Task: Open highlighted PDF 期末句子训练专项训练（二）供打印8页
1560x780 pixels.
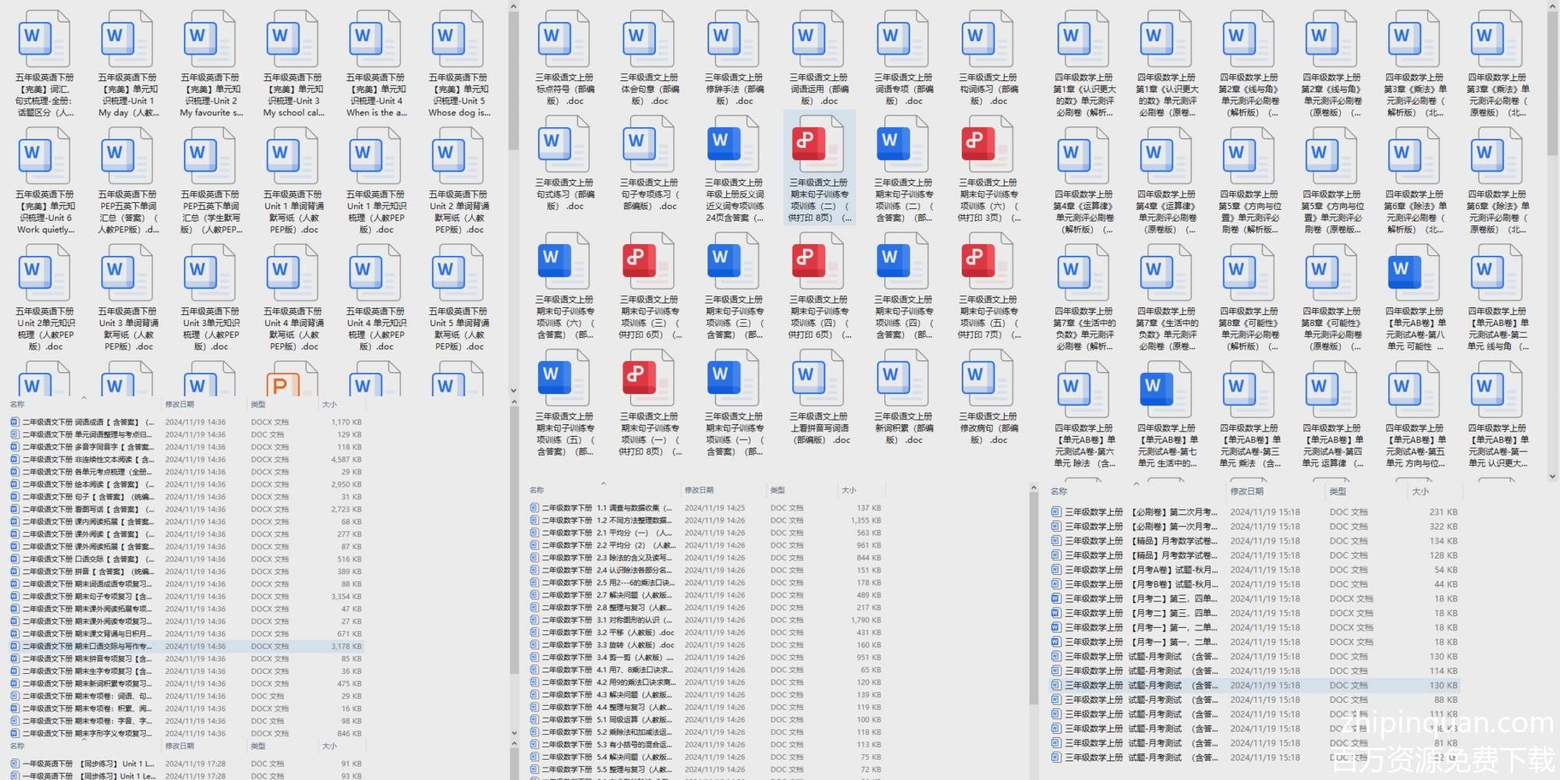Action: pos(818,144)
